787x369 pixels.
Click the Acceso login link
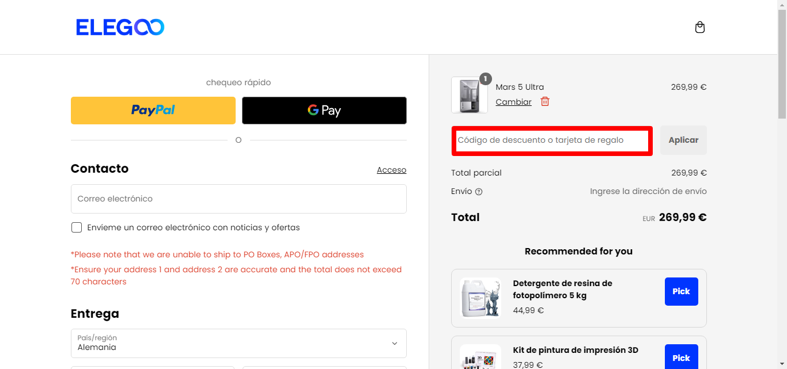392,170
